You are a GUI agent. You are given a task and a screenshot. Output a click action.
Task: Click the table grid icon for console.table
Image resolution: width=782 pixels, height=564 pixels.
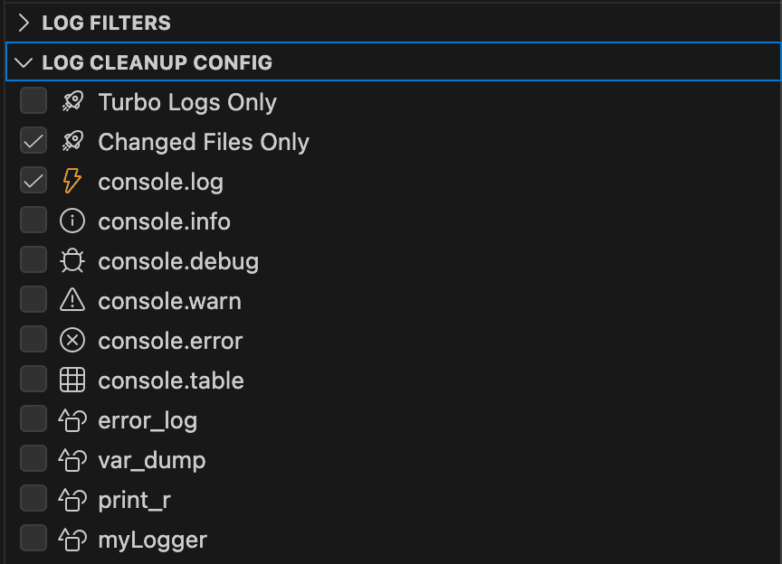click(72, 381)
